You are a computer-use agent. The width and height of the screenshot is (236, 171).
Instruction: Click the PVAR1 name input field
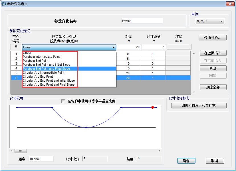coord(142,21)
